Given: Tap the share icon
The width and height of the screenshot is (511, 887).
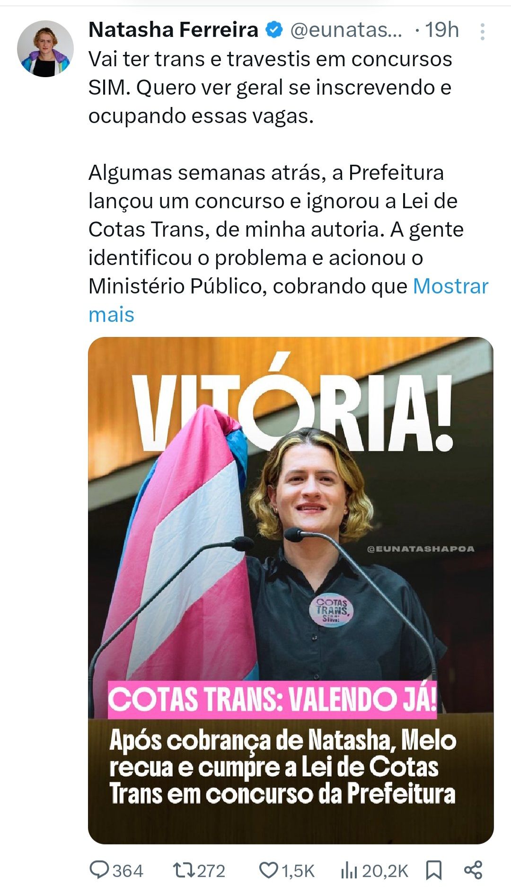Looking at the screenshot, I should click(x=473, y=870).
